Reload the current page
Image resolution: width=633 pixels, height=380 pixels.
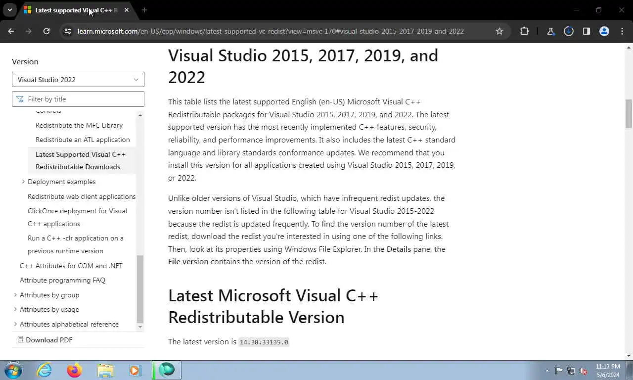[x=46, y=31]
